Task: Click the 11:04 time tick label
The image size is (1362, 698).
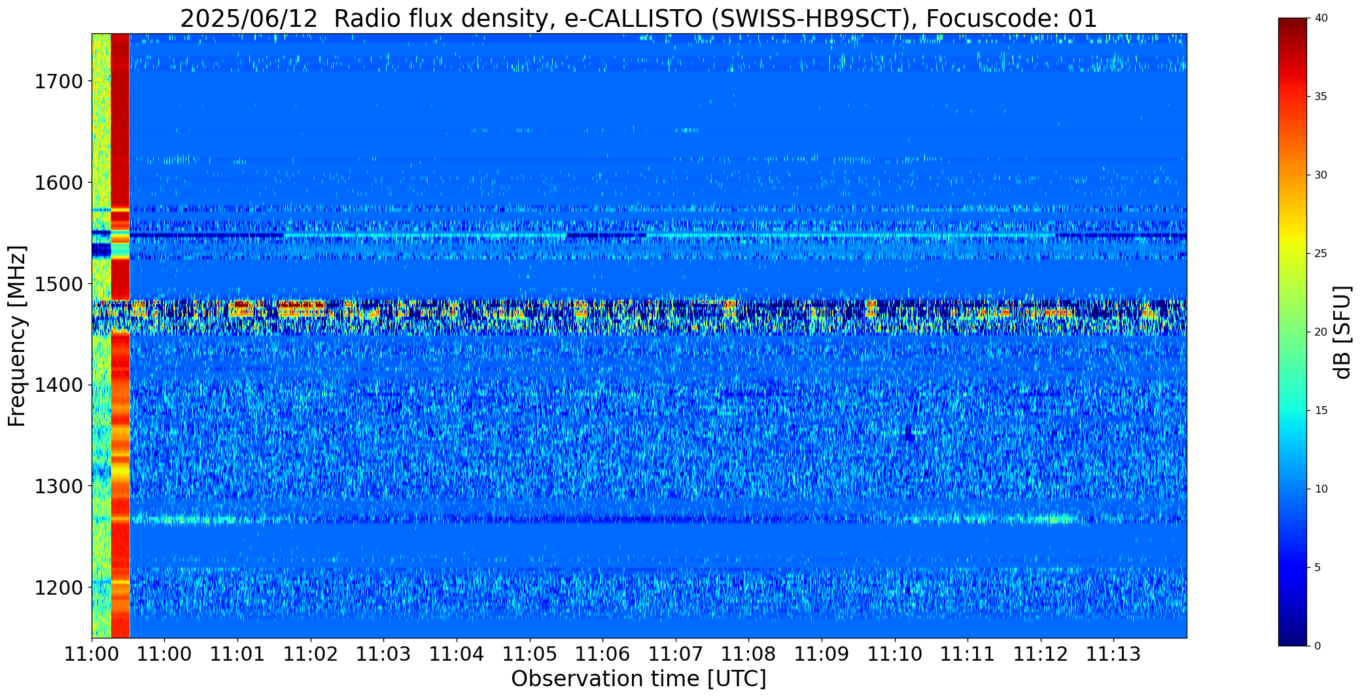Action: point(457,654)
